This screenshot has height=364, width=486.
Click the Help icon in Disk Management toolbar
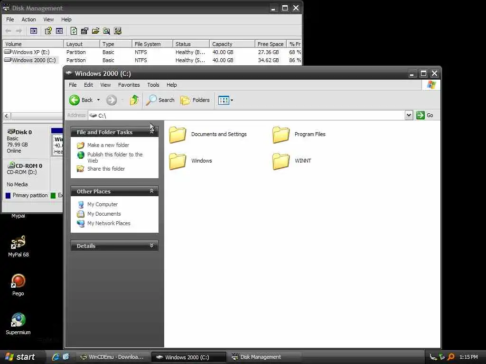click(x=48, y=31)
